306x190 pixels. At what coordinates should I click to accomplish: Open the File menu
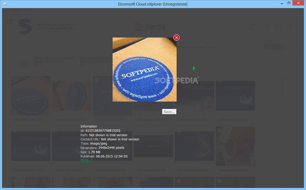pyautogui.click(x=7, y=11)
